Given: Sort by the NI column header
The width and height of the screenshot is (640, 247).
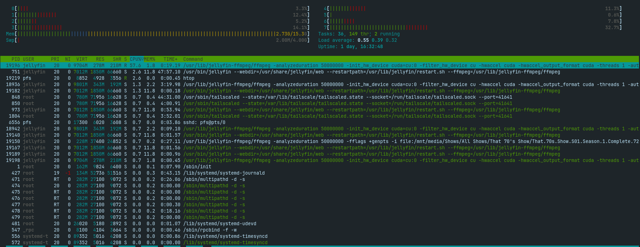Looking at the screenshot, I should 68,59.
